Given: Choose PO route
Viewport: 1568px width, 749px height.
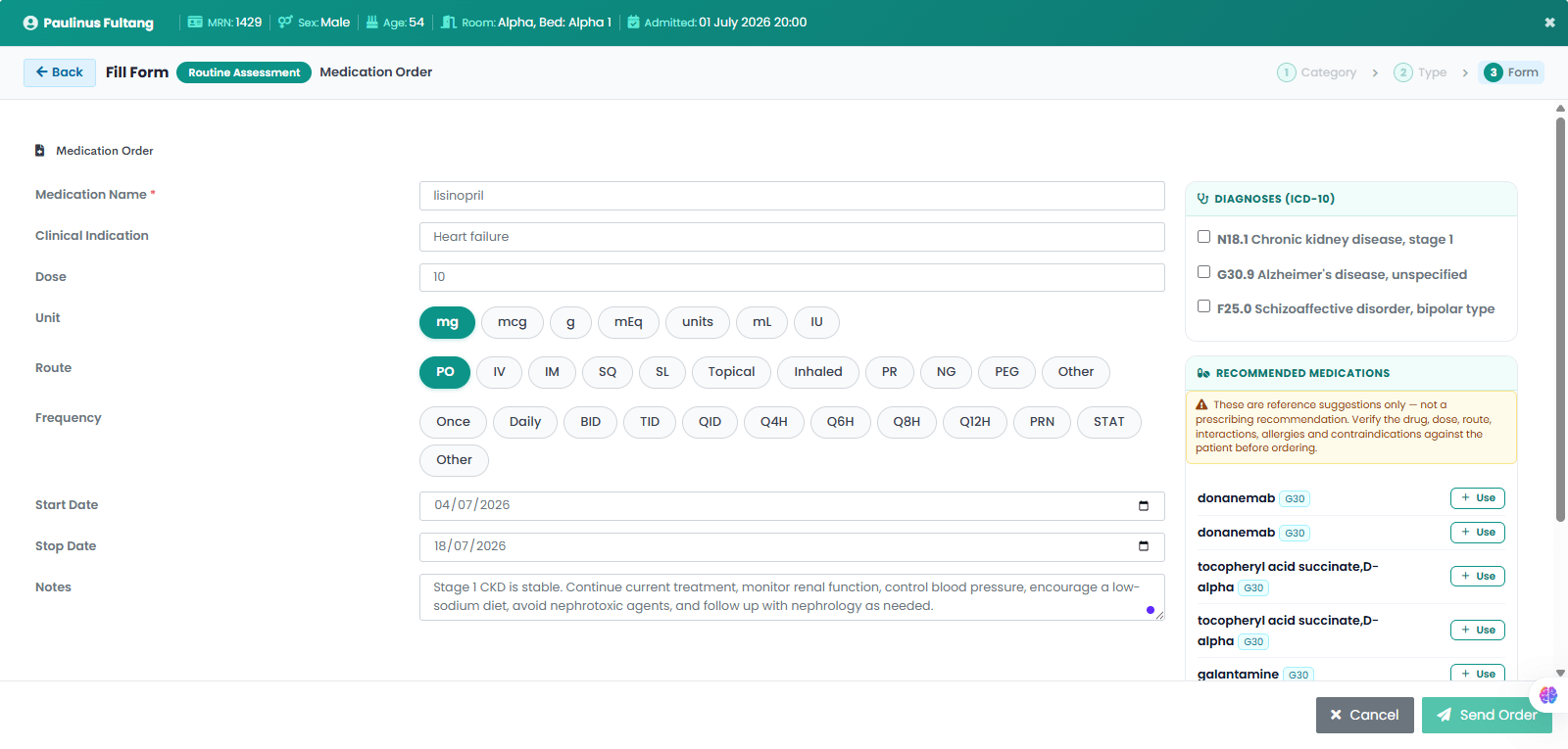Looking at the screenshot, I should tap(445, 372).
